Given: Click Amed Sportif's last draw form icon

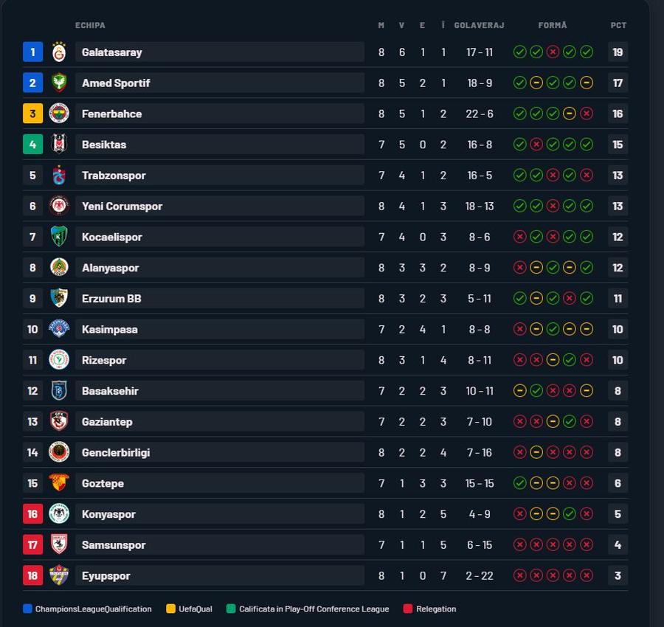Looking at the screenshot, I should (x=586, y=83).
